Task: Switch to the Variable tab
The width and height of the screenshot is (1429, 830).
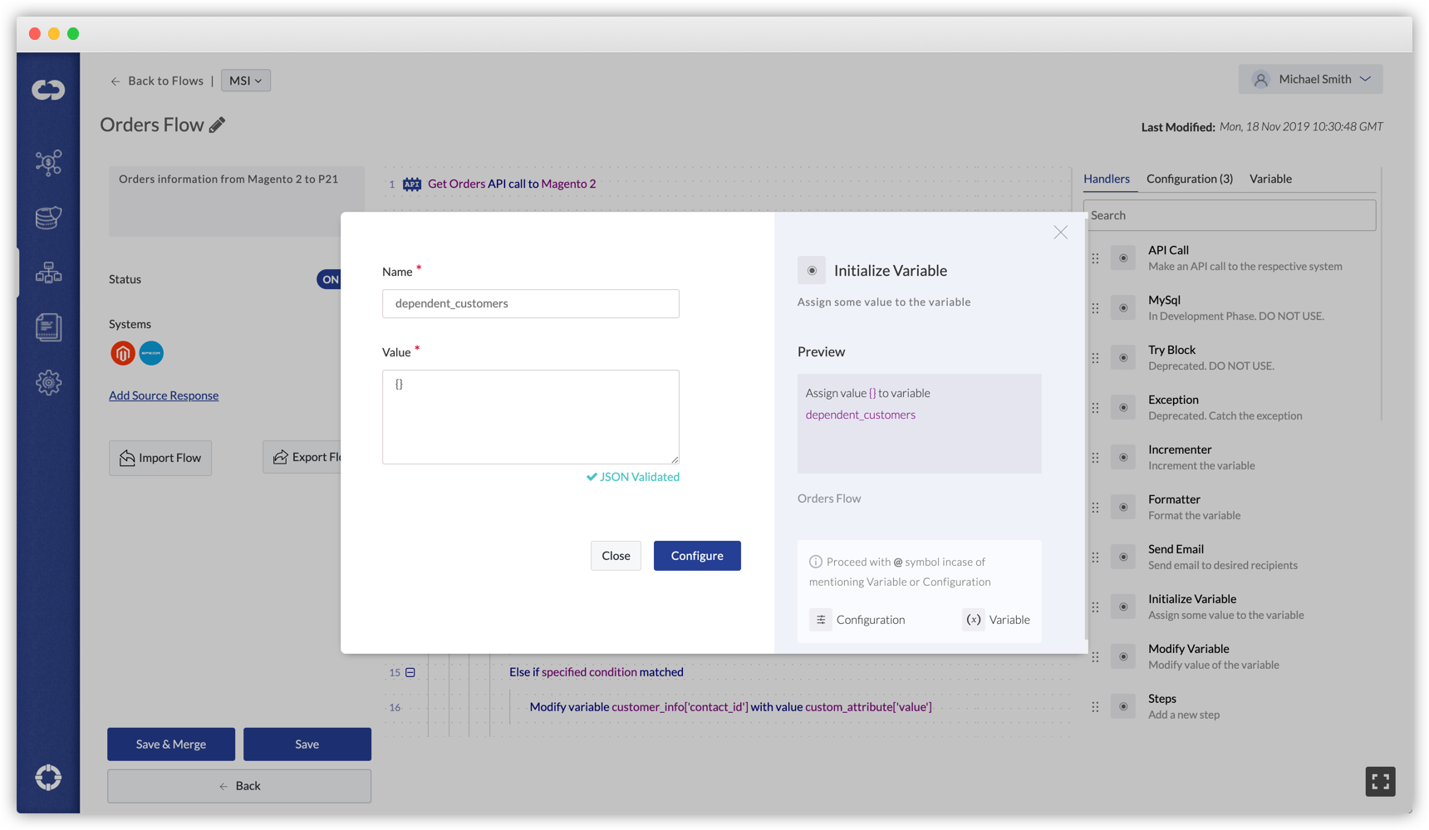Action: tap(1270, 179)
